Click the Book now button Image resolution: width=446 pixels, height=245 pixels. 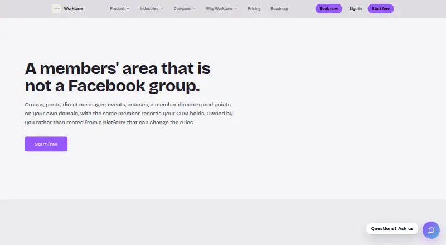tap(328, 9)
